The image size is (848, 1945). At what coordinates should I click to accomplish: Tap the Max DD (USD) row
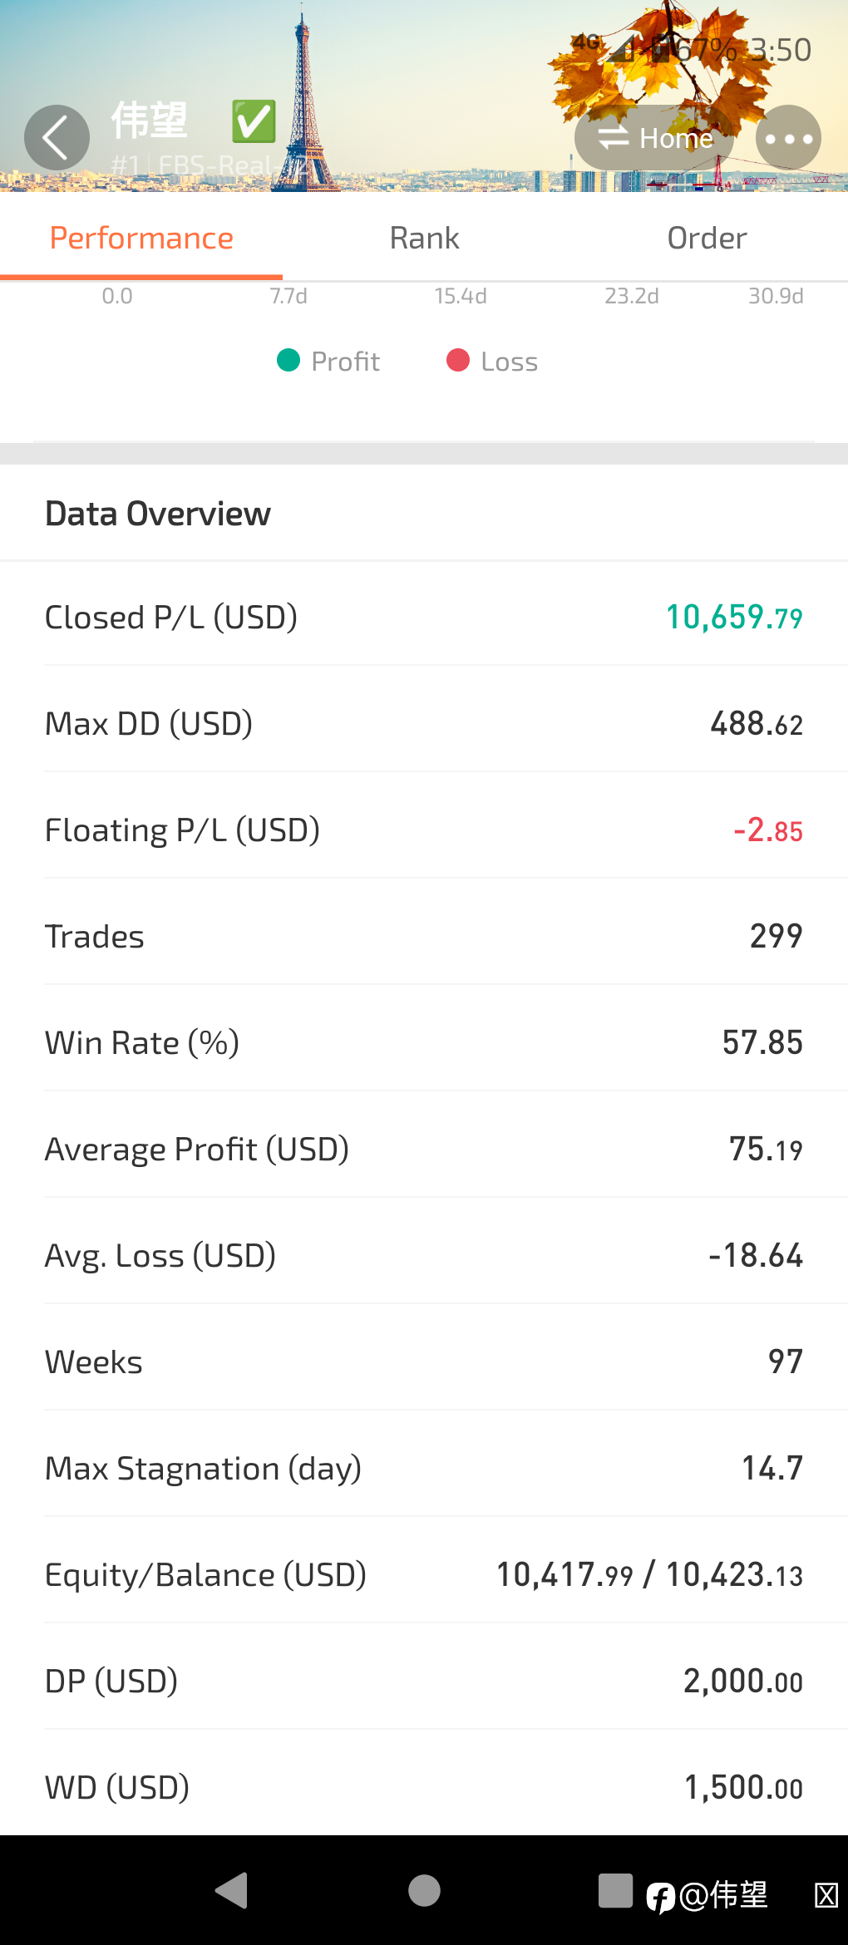[424, 724]
